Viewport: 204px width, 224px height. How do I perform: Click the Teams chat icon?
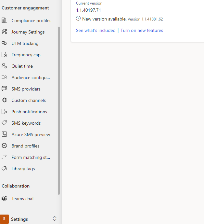click(4, 198)
